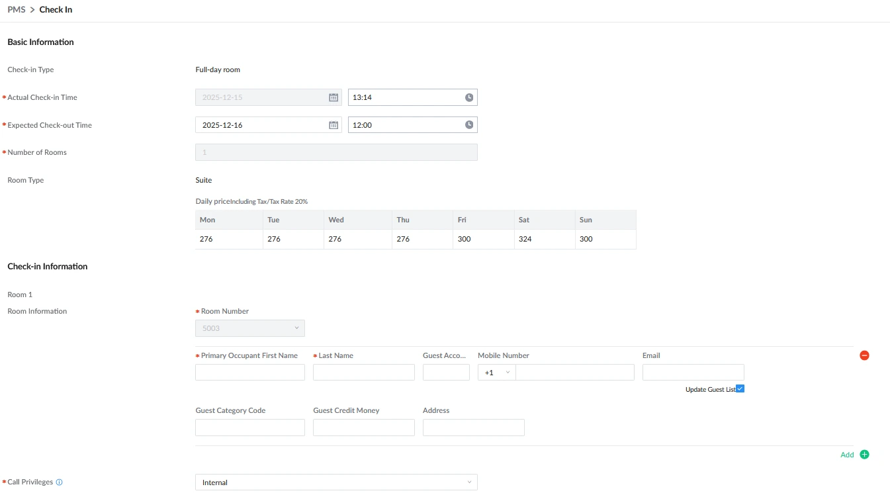This screenshot has height=499, width=890.
Task: Click the Guest Credit Money field
Action: pyautogui.click(x=363, y=427)
